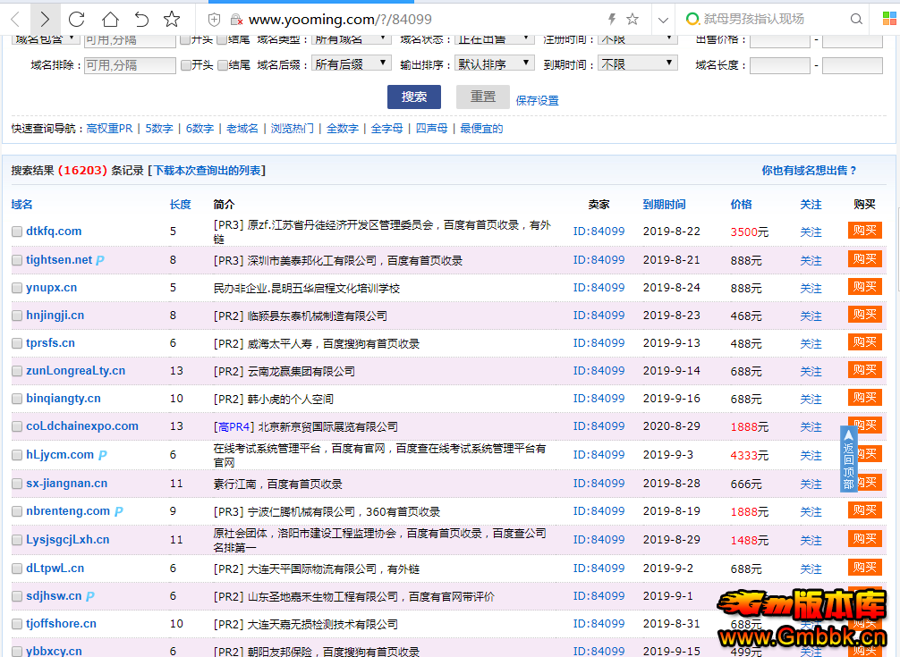This screenshot has height=657, width=900.
Task: Open the colored grid apps icon
Action: tap(889, 19)
